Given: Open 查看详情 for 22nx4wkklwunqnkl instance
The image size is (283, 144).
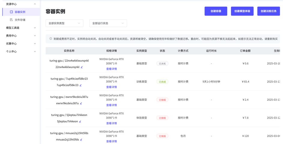Looking at the screenshot, I should tap(111, 69).
